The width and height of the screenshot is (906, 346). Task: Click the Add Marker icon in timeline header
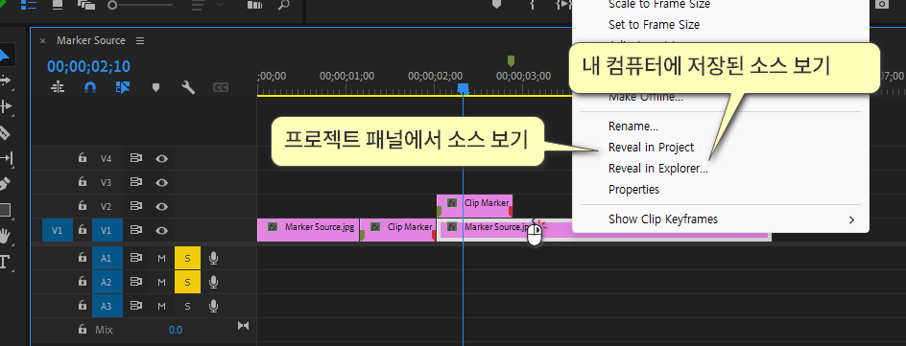(x=155, y=87)
